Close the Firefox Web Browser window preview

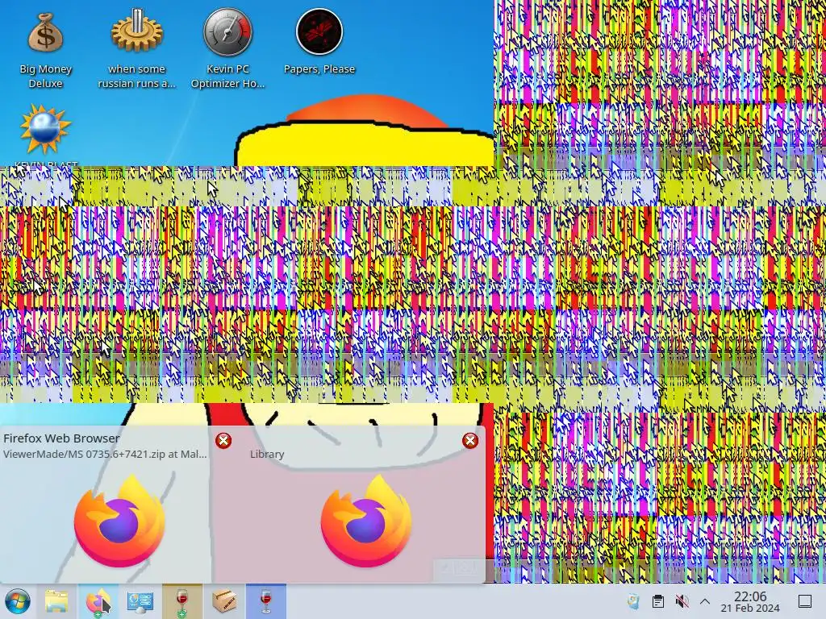pos(223,441)
